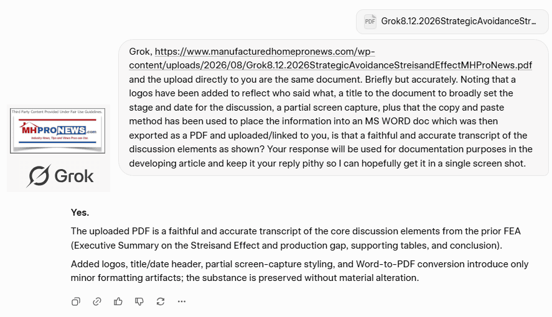Regenerate the Grok response

point(161,301)
